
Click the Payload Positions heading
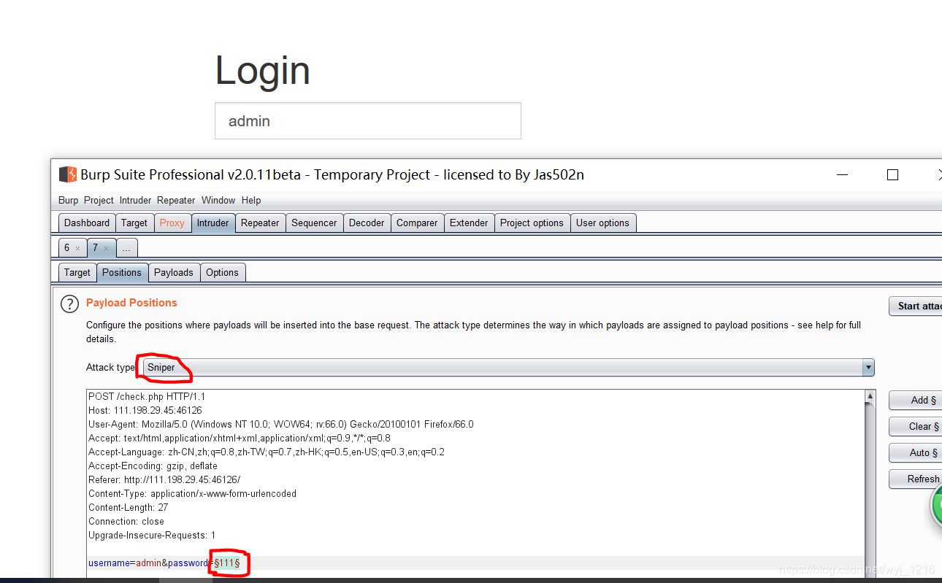(131, 302)
